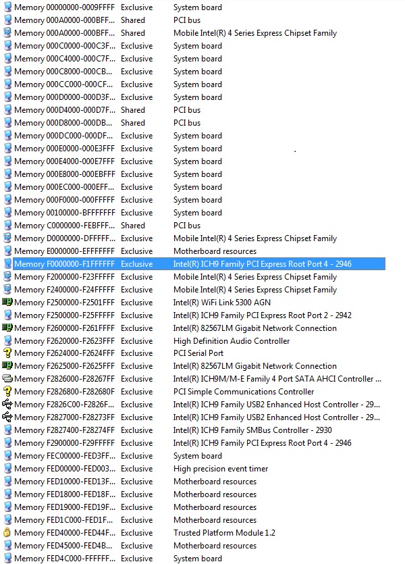Click the Trusted Platform Module 1.2 device name
This screenshot has width=405, height=564.
pos(224,532)
